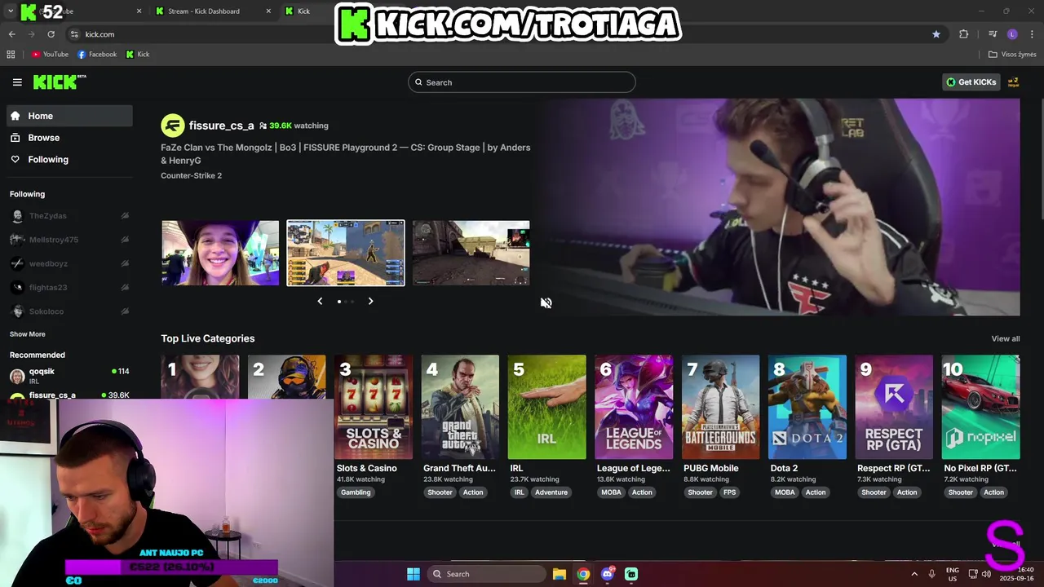Click fissure_cs_a featured channel avatar
The width and height of the screenshot is (1044, 587).
tap(173, 126)
